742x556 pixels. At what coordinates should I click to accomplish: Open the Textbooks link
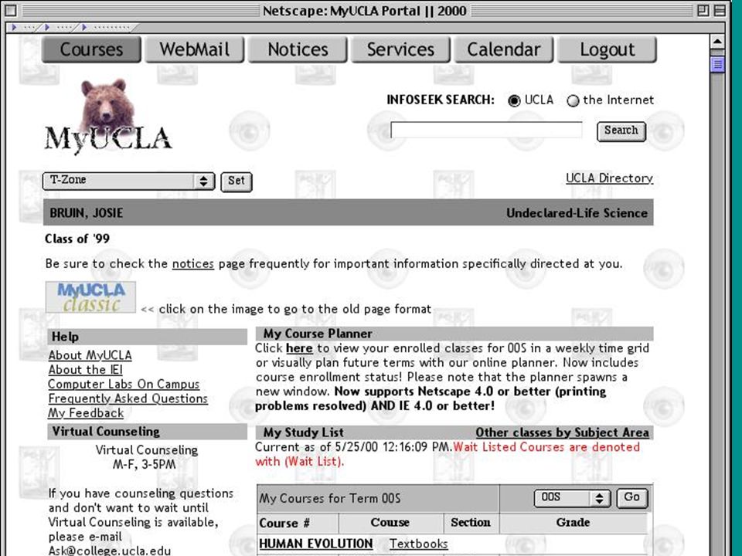[418, 544]
